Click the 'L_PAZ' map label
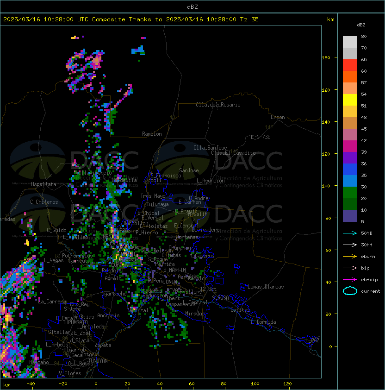The height and width of the screenshot is (390, 385). tap(312, 340)
